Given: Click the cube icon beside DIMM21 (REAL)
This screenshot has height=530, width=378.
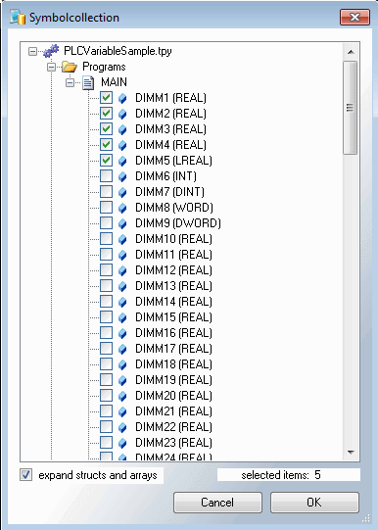Looking at the screenshot, I should point(122,411).
